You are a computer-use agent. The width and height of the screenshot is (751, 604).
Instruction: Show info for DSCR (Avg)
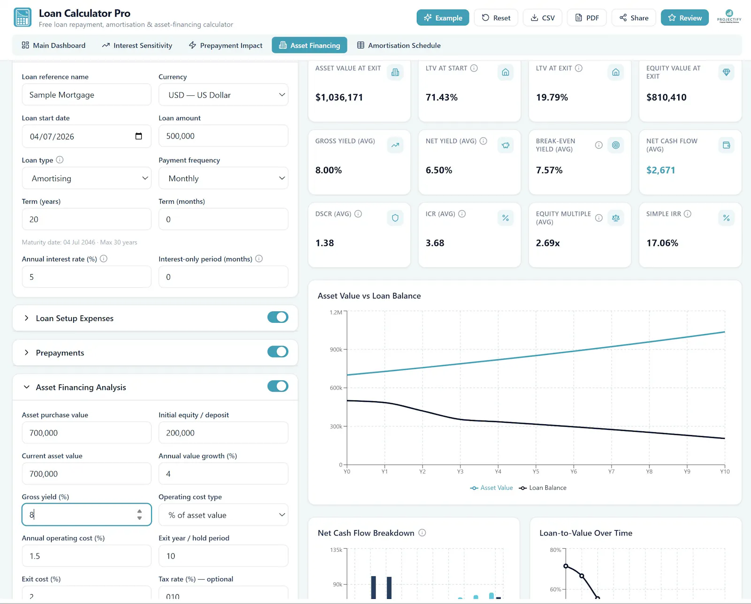pyautogui.click(x=358, y=214)
